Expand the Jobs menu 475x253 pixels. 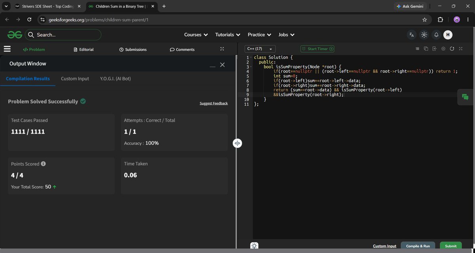[x=286, y=35]
